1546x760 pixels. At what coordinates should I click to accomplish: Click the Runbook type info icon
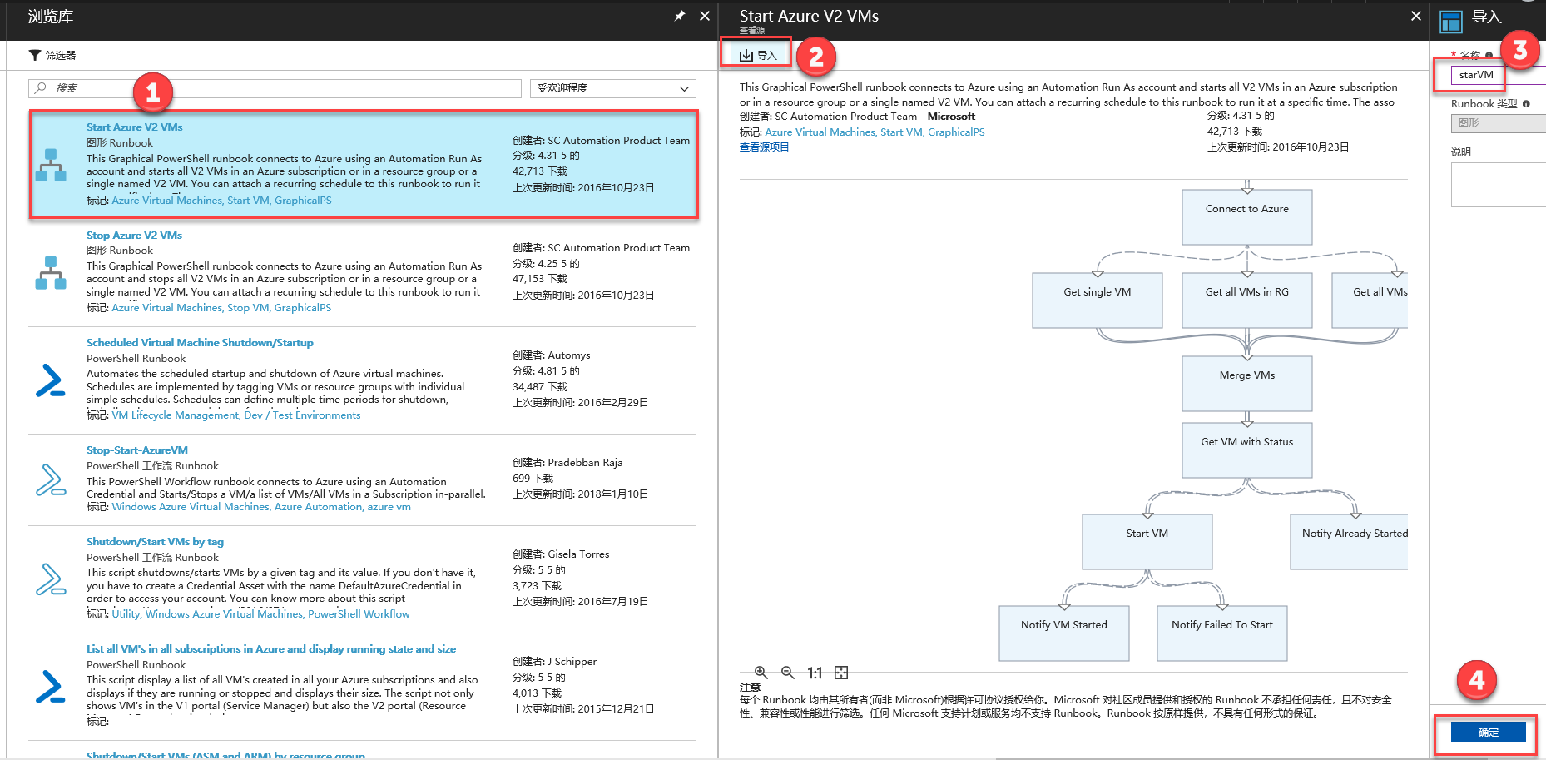coord(1526,104)
